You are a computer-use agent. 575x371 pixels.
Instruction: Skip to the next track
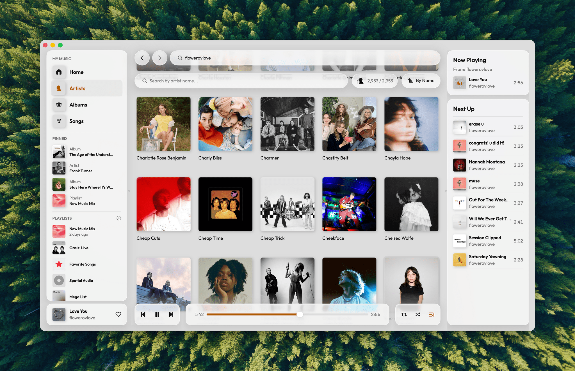coord(171,314)
